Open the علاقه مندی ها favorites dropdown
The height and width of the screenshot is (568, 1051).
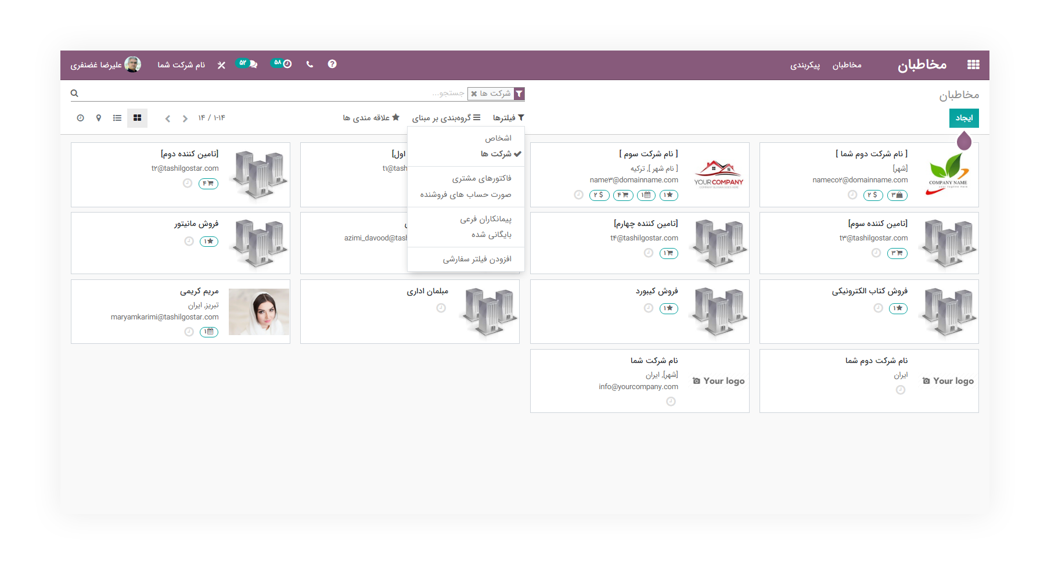[371, 118]
